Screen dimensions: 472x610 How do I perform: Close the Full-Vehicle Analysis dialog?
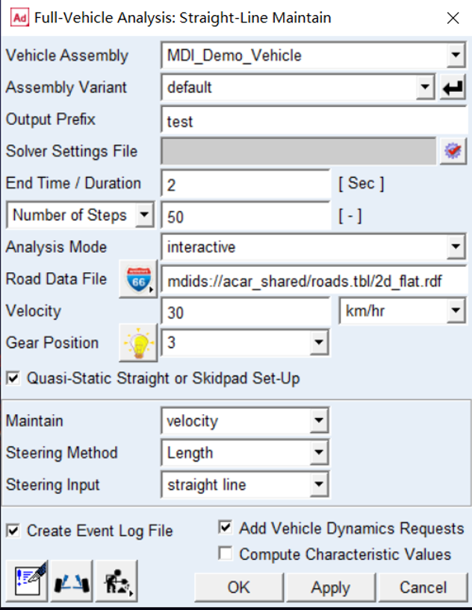click(453, 17)
